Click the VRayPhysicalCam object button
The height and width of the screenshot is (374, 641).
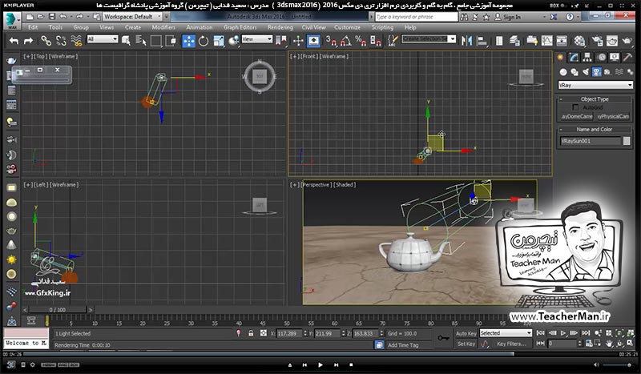[613, 116]
